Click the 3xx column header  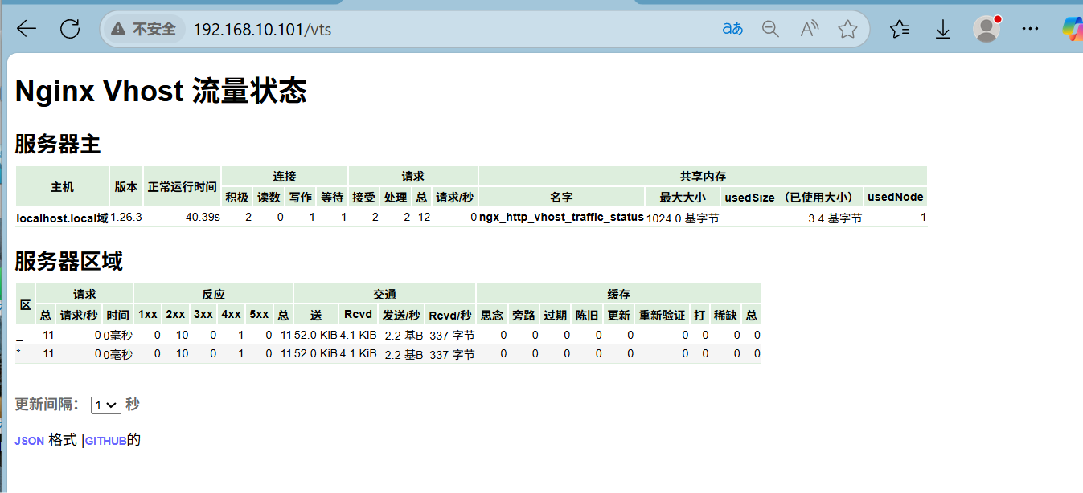click(203, 315)
